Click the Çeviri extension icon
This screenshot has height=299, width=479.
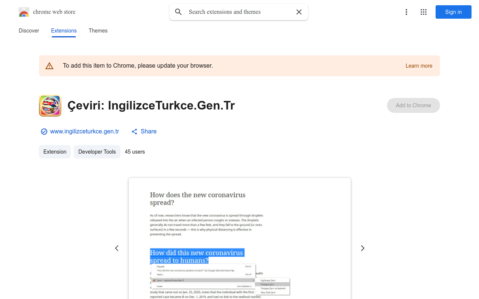click(50, 106)
